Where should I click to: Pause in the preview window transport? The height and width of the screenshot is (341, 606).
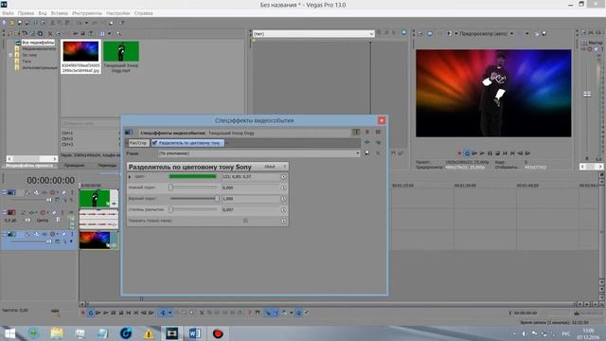click(490, 153)
